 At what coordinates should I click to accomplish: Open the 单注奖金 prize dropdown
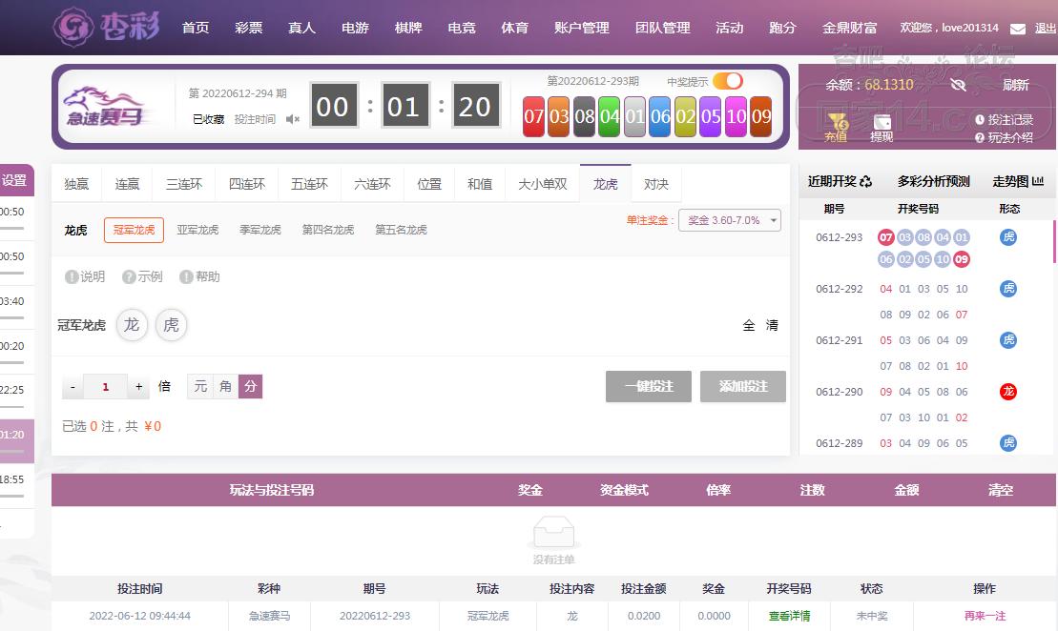(x=730, y=220)
